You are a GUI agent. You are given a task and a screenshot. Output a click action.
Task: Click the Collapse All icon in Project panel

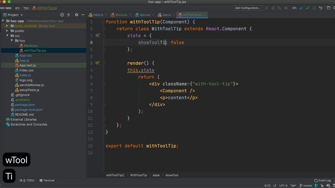coord(69,15)
